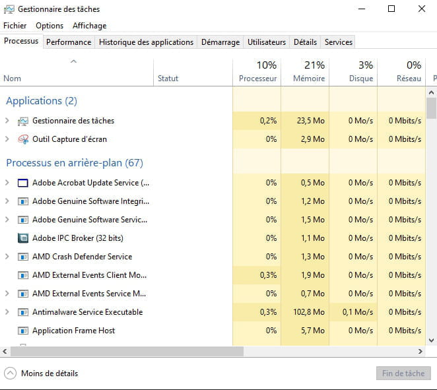This screenshot has width=437, height=390.
Task: Open the Fichier menu
Action: click(x=15, y=26)
